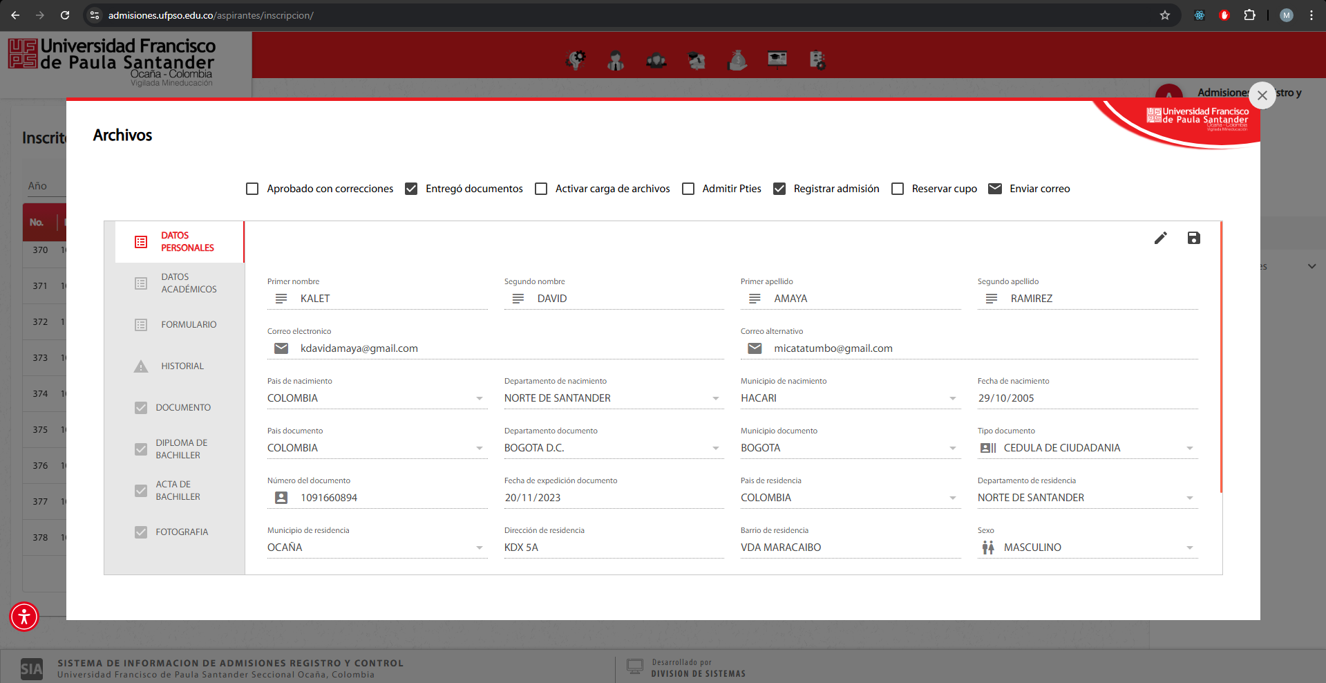Image resolution: width=1326 pixels, height=683 pixels.
Task: Click the envelope icon beside Correo electronico
Action: (281, 348)
